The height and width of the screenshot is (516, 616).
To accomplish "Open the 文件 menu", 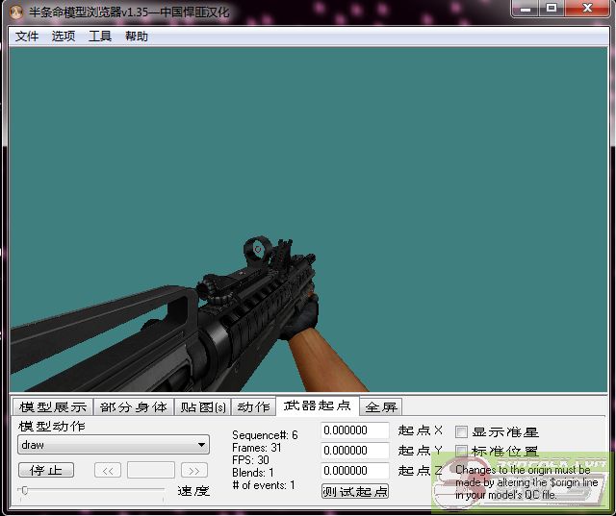I will (27, 37).
